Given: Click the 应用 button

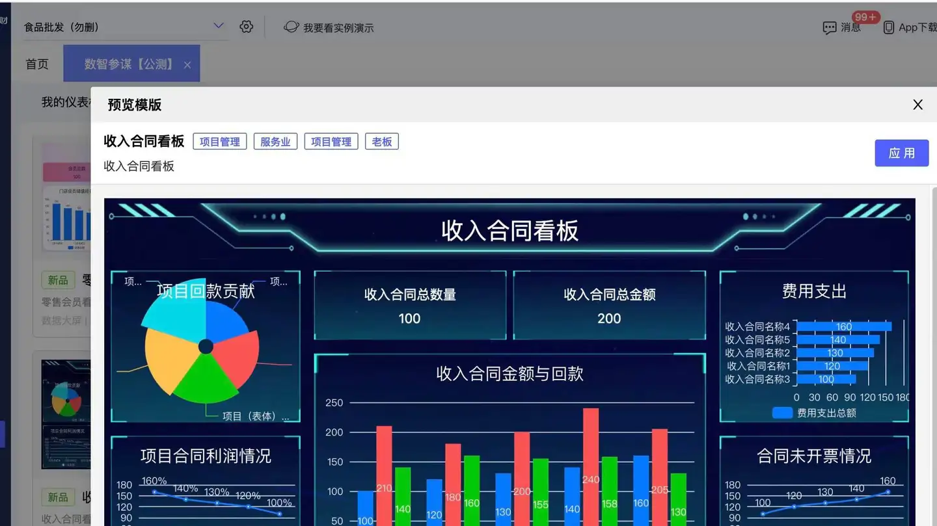Looking at the screenshot, I should pyautogui.click(x=902, y=153).
